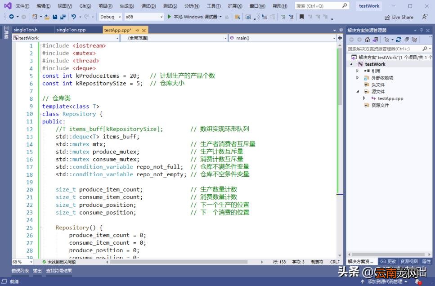Screen dimensions: 435x286
Task: Open the 错误列表 panel tab
Action: pos(20,271)
